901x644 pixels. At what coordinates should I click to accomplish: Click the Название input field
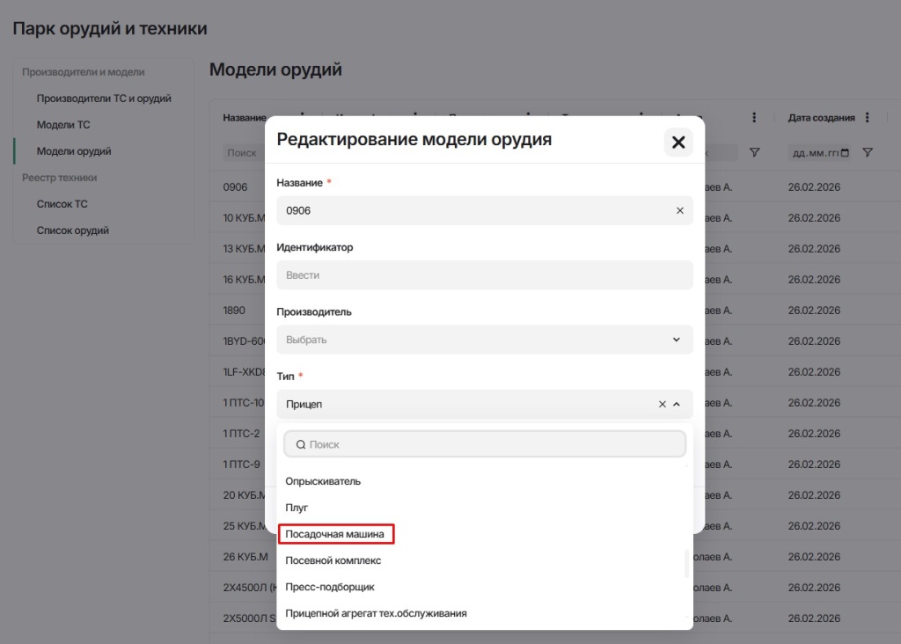pyautogui.click(x=485, y=210)
